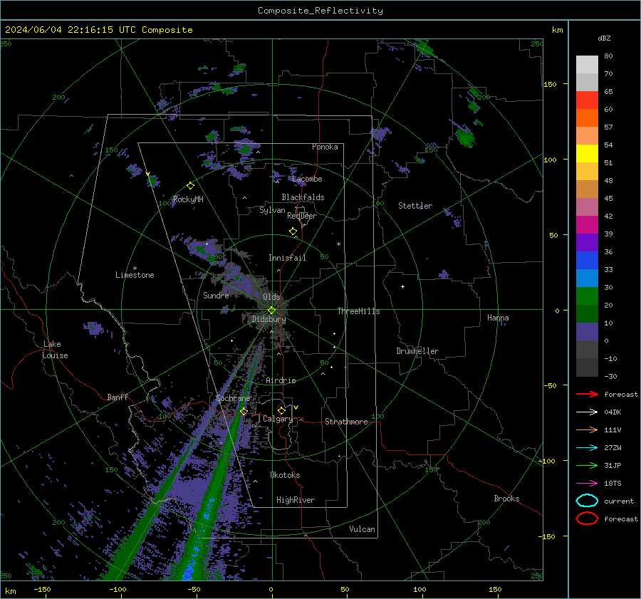Click the yellow V marker right of Calgary's diamond

pyautogui.click(x=296, y=407)
